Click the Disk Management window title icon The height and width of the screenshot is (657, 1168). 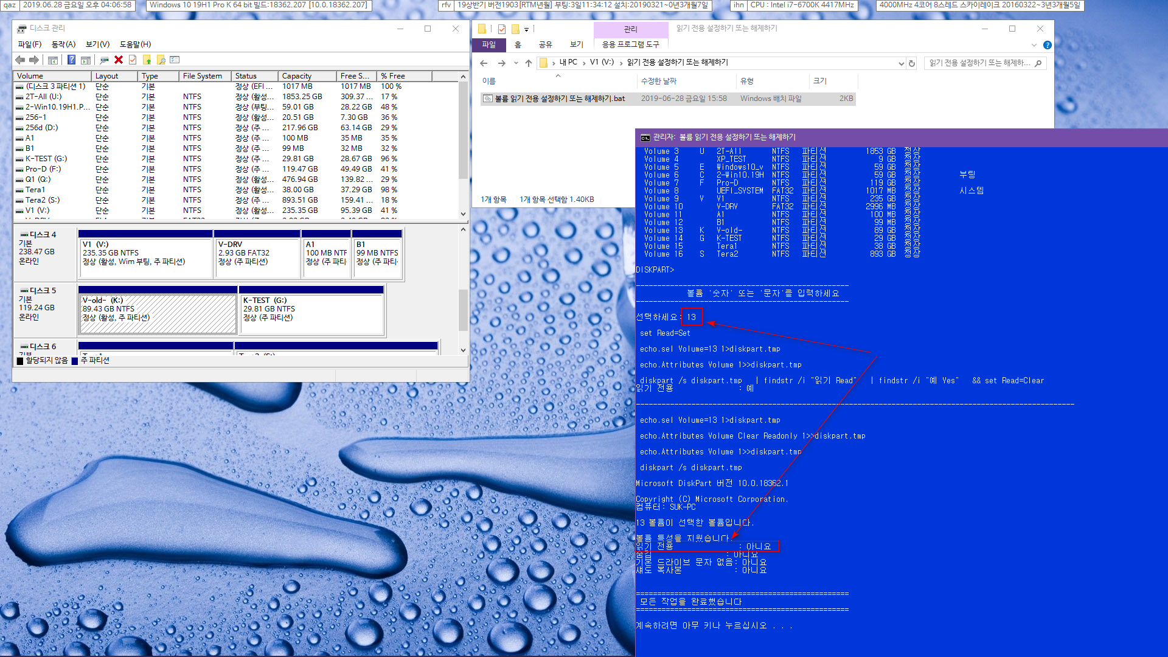(x=22, y=29)
